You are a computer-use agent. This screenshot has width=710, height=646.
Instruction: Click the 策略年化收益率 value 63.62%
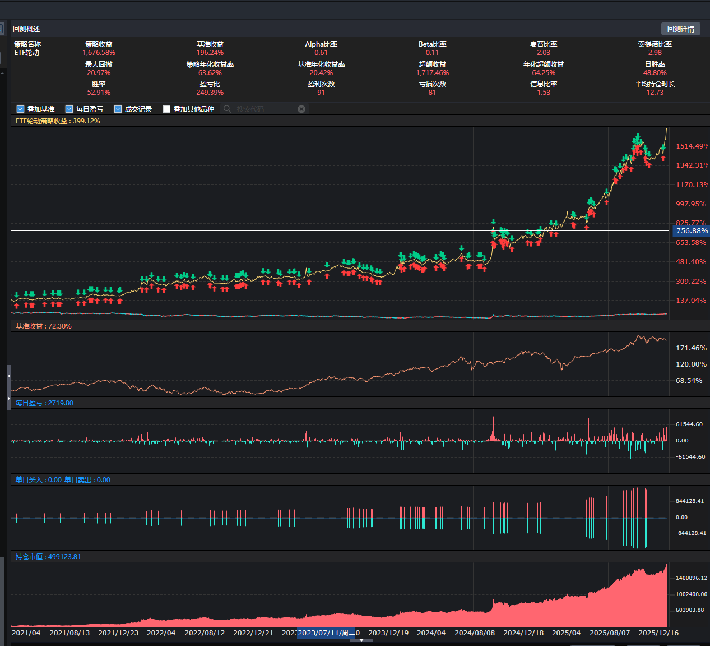pyautogui.click(x=210, y=73)
